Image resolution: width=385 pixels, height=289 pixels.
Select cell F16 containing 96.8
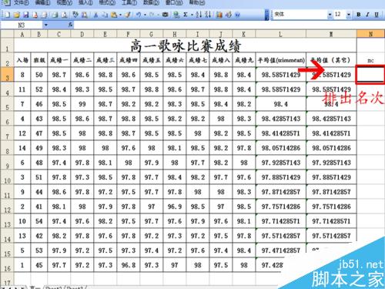(x=129, y=265)
